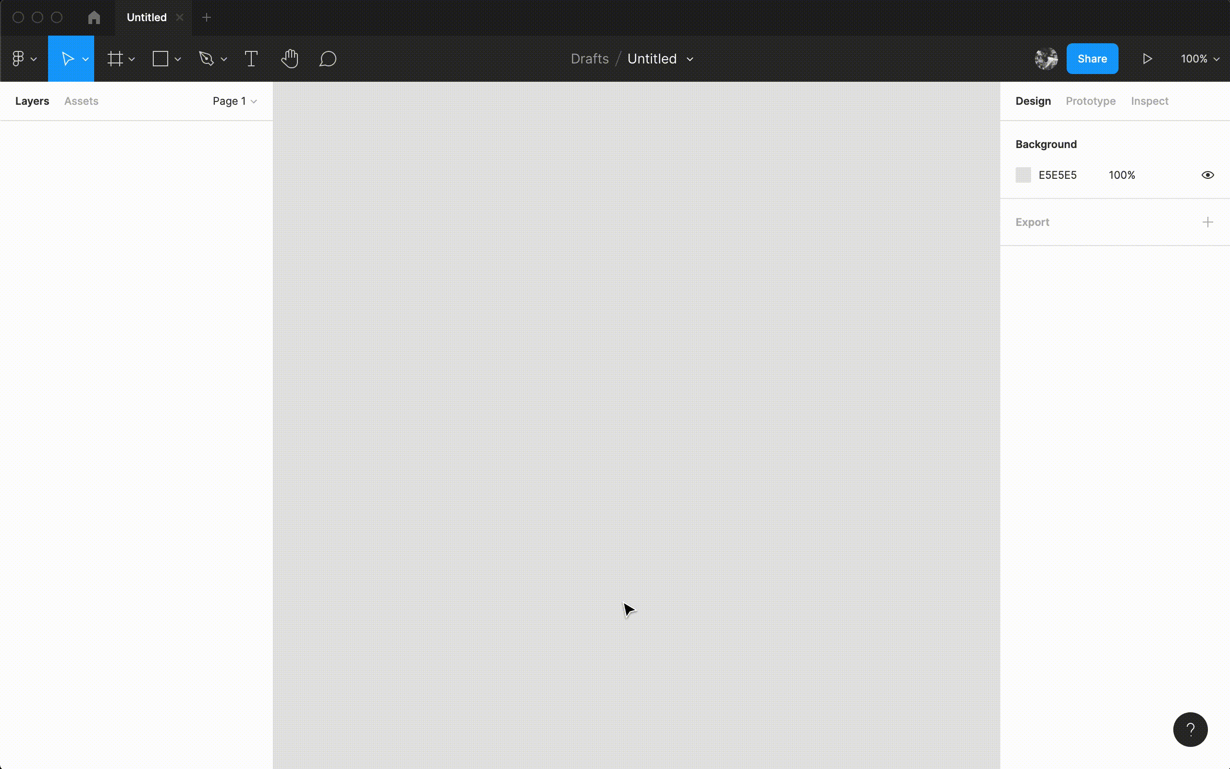1230x769 pixels.
Task: Click the Home icon in tab bar
Action: pyautogui.click(x=94, y=18)
